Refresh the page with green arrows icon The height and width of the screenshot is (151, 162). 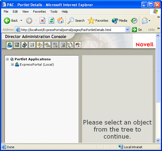click(x=52, y=21)
